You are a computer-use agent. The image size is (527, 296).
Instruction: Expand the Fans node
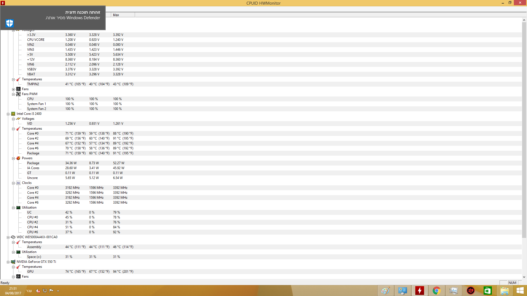(13, 89)
